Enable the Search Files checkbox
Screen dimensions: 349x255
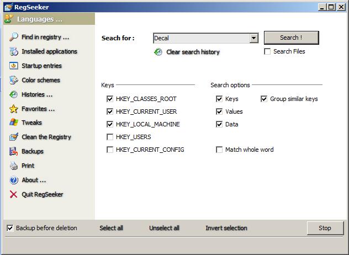[x=267, y=51]
